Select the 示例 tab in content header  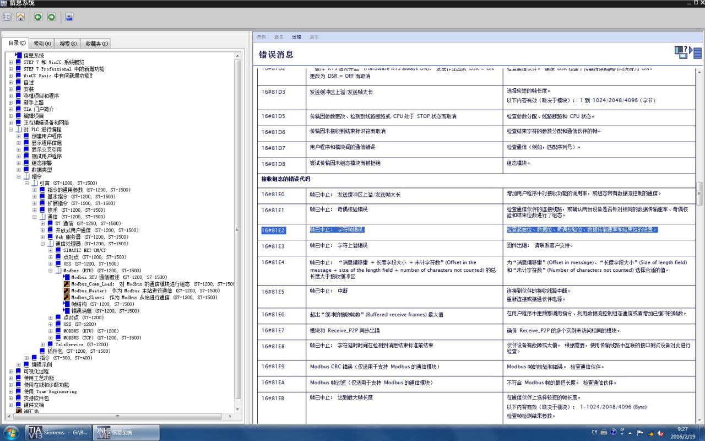click(x=261, y=37)
